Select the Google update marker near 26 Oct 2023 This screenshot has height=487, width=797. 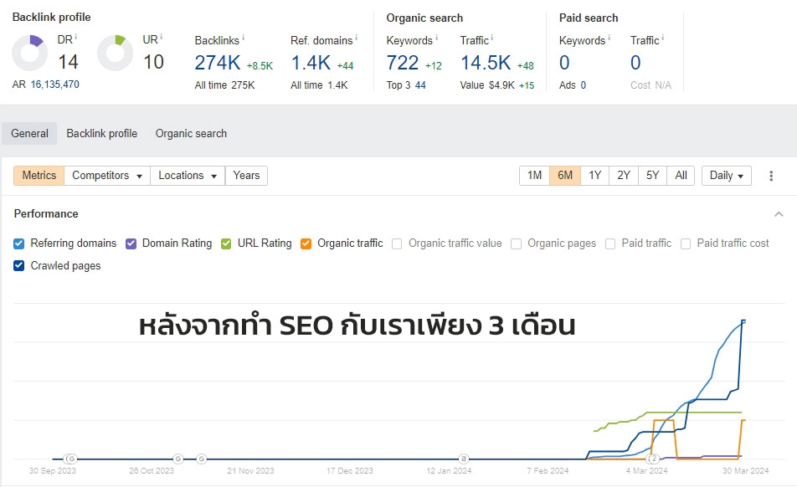pyautogui.click(x=176, y=458)
